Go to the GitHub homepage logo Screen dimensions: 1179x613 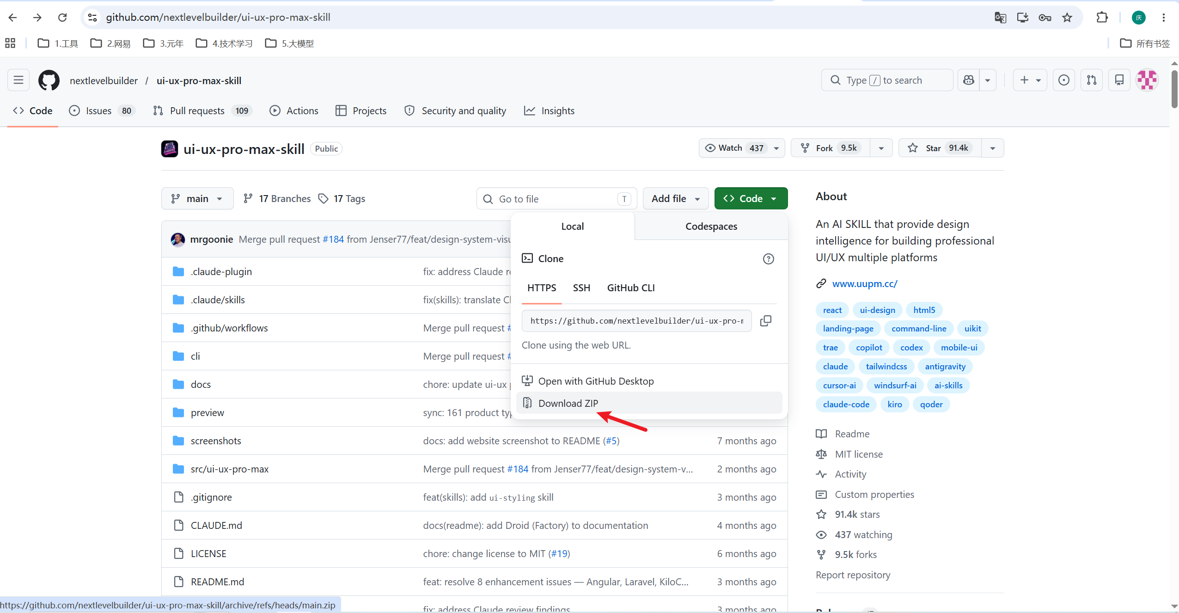(x=49, y=80)
